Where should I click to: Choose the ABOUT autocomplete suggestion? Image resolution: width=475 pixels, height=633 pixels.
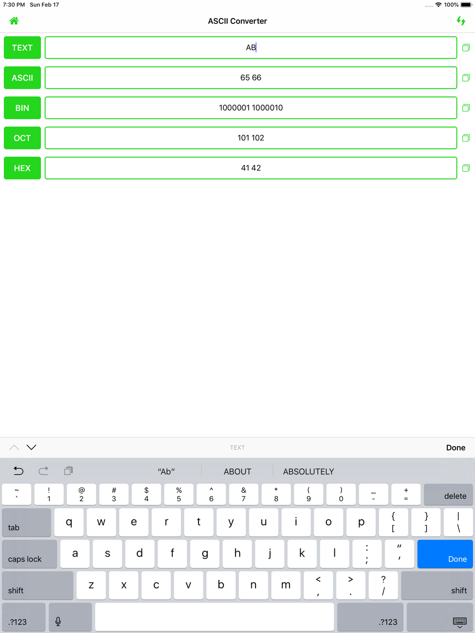click(237, 471)
